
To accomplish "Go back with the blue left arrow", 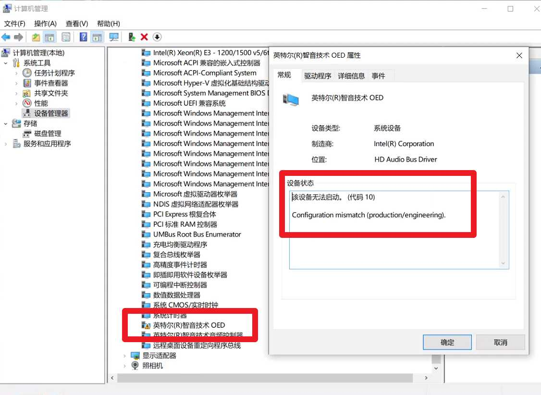I will point(6,37).
